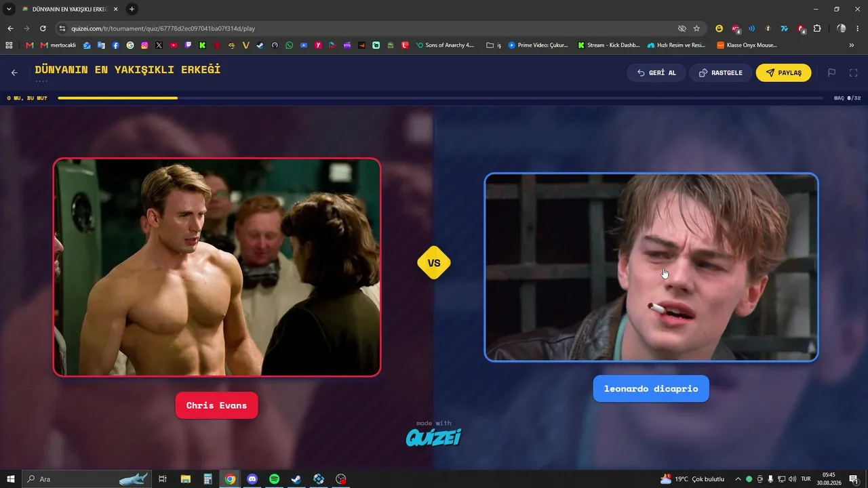Reload the page in Chrome
The image size is (868, 488).
pyautogui.click(x=43, y=28)
